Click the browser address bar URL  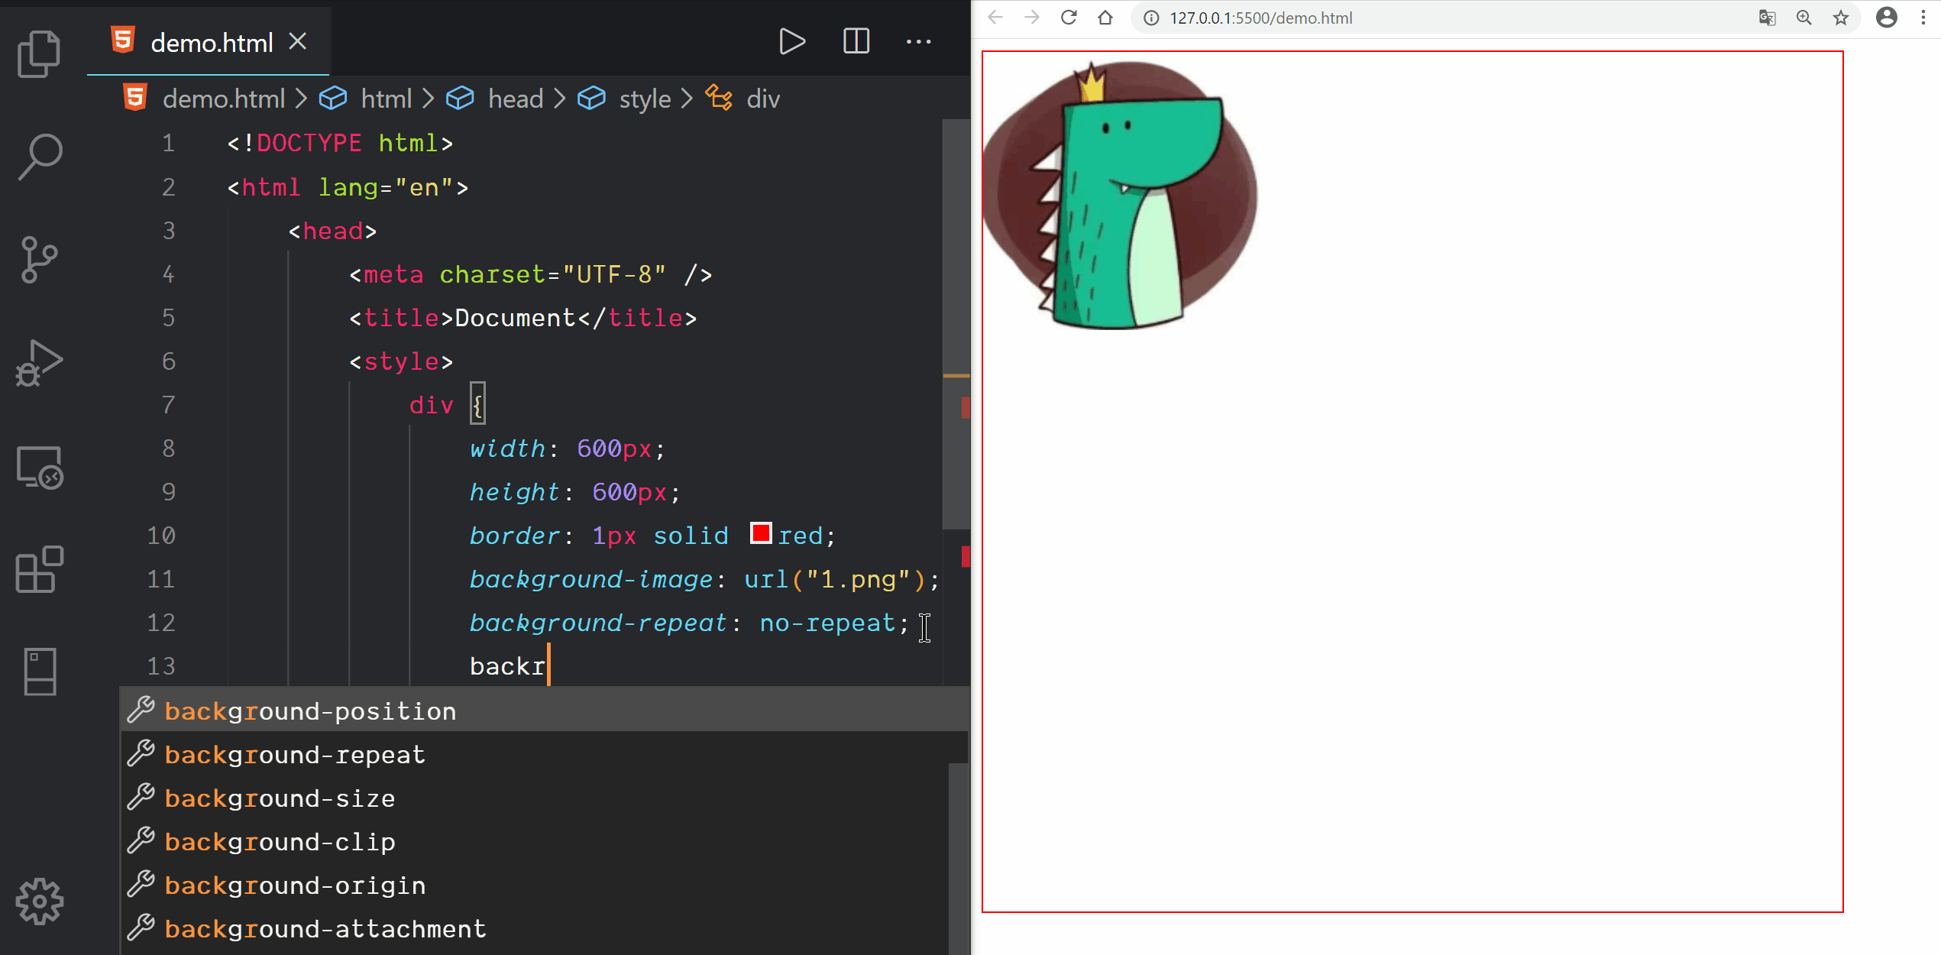pyautogui.click(x=1260, y=18)
